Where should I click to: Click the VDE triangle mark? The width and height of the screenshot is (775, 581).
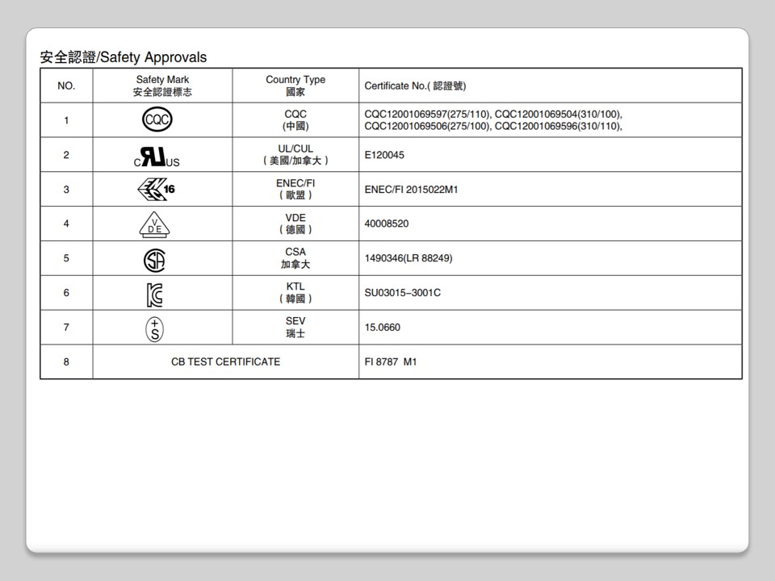click(154, 225)
